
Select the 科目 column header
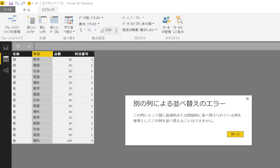point(42,54)
